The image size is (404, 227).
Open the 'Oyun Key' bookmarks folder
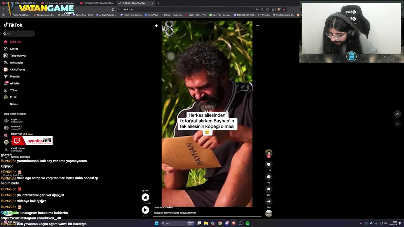click(264, 15)
